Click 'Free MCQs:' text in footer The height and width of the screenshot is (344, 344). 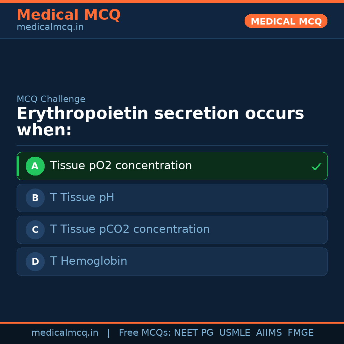pyautogui.click(x=145, y=333)
